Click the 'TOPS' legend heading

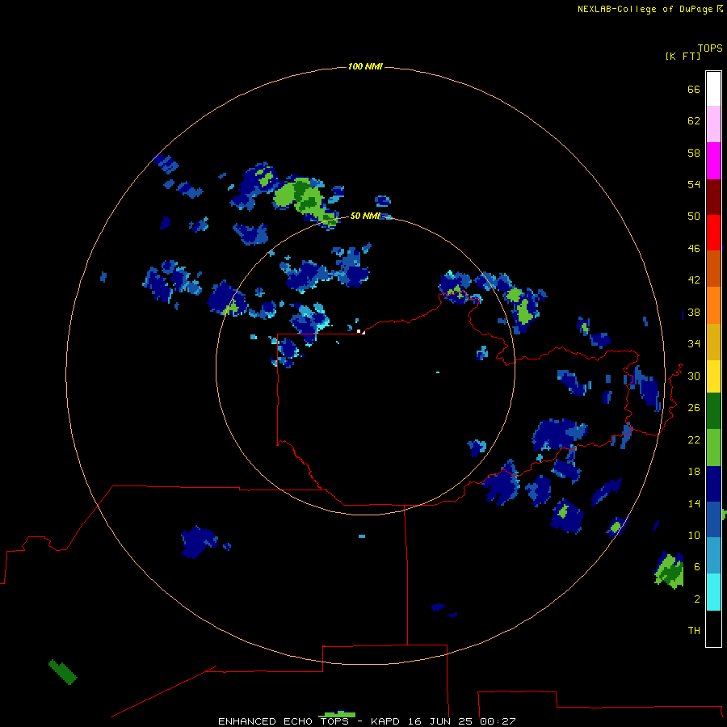point(710,48)
